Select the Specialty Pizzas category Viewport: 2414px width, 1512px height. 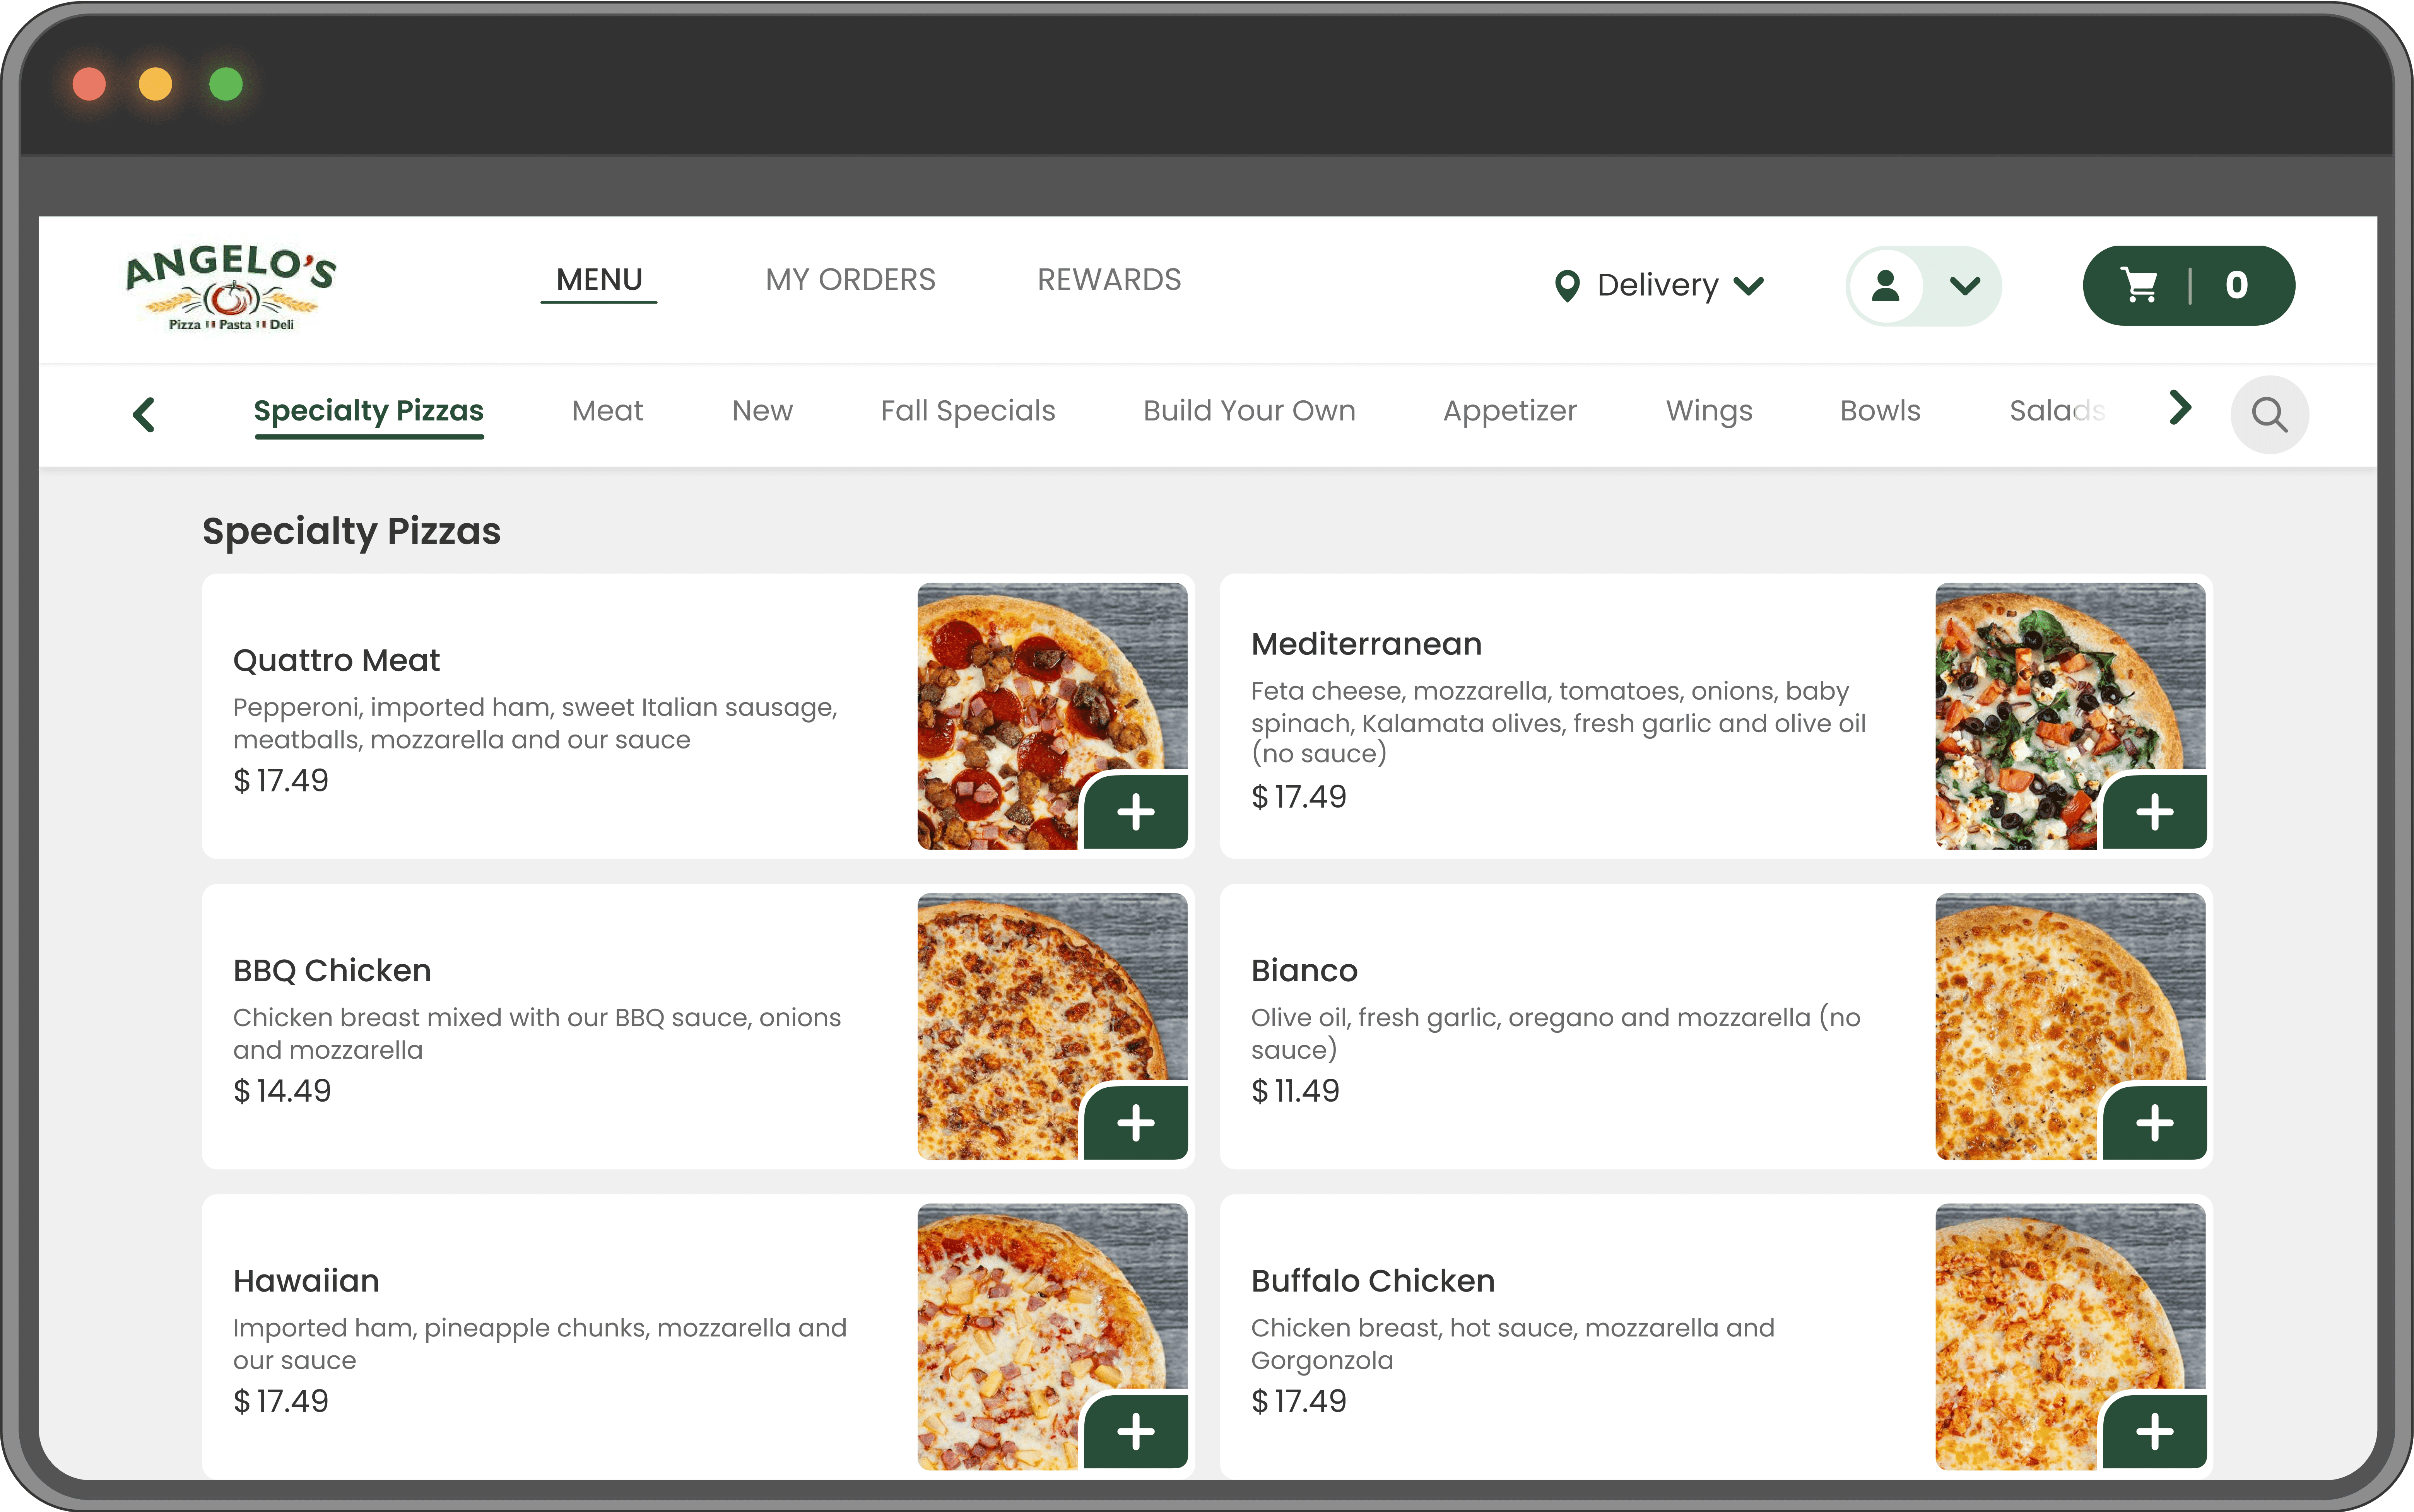pos(369,412)
